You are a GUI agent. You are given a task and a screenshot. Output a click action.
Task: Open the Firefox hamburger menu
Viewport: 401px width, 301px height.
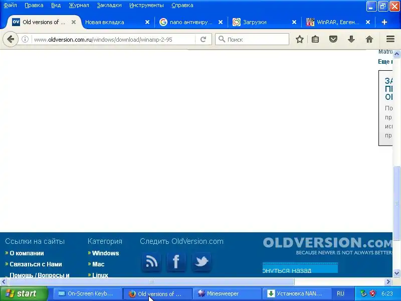click(390, 39)
